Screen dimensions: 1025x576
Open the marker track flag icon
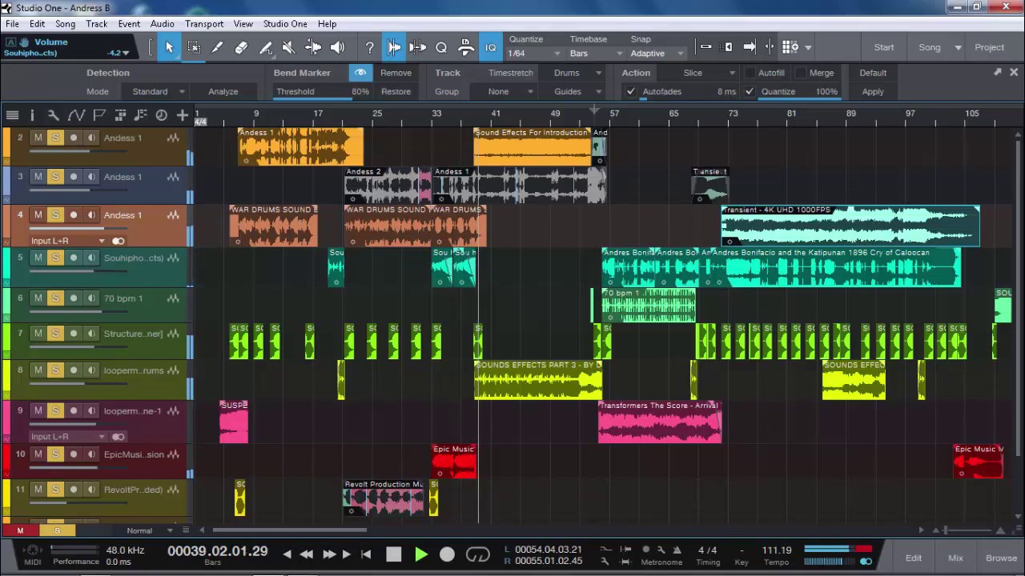point(99,115)
